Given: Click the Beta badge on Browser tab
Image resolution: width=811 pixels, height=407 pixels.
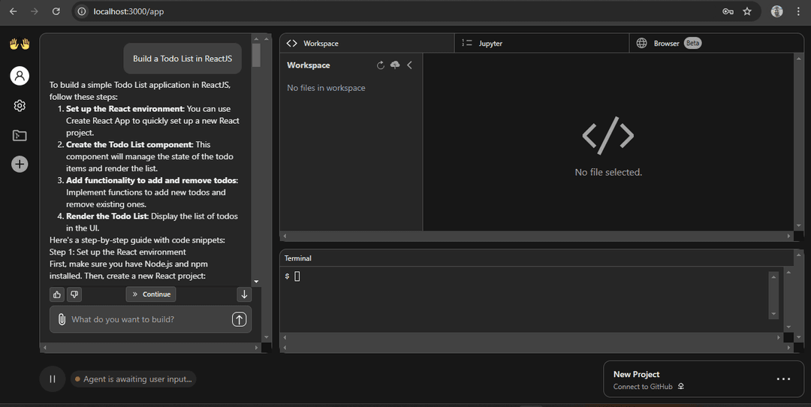Looking at the screenshot, I should coord(692,43).
